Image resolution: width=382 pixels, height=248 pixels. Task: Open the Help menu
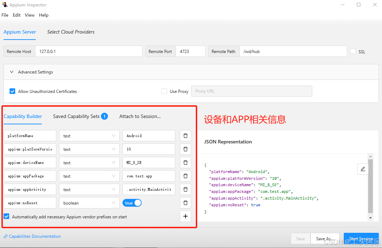44,15
